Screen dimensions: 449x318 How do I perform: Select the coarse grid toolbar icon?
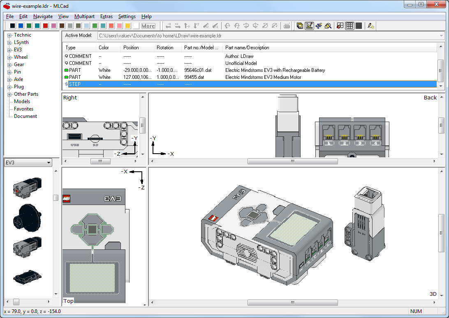349,26
